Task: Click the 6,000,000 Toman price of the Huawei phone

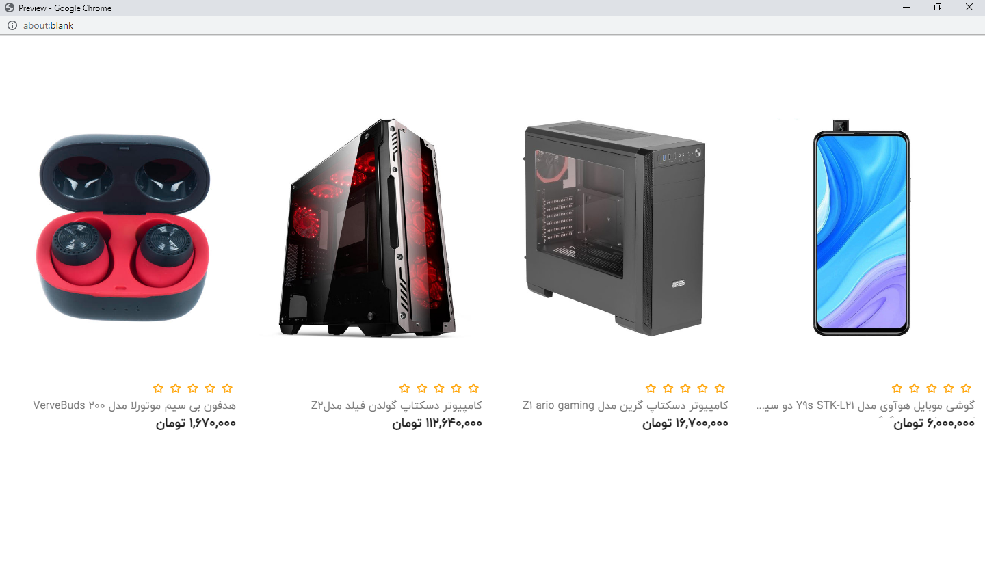Action: [x=934, y=423]
